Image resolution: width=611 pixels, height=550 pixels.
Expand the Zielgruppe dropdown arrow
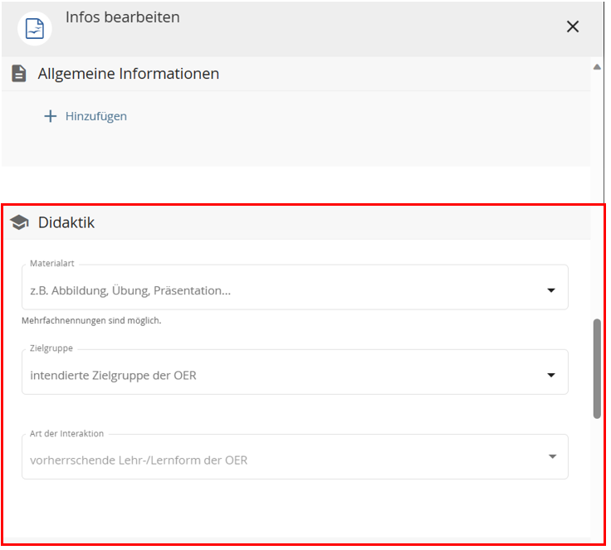(551, 375)
